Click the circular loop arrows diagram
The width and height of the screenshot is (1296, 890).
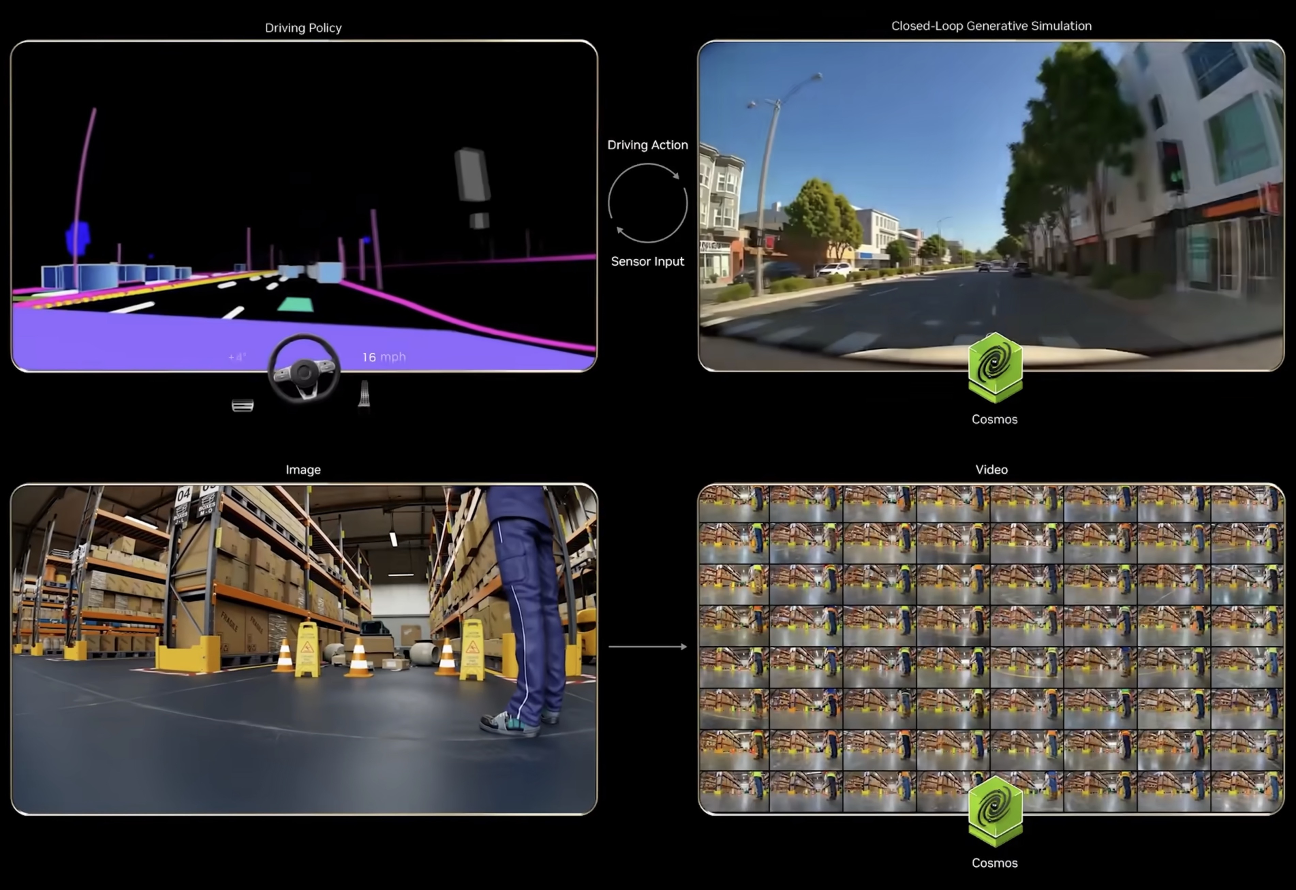pos(647,203)
